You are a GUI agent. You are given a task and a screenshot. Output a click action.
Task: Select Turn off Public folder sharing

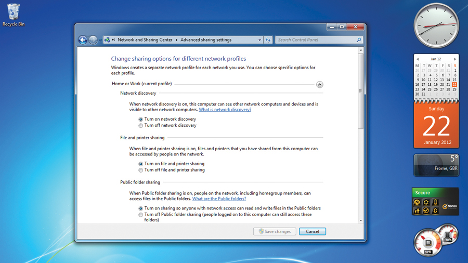click(140, 215)
